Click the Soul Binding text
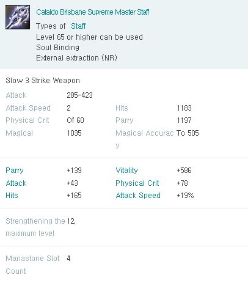The width and height of the screenshot is (248, 283). pos(57,48)
